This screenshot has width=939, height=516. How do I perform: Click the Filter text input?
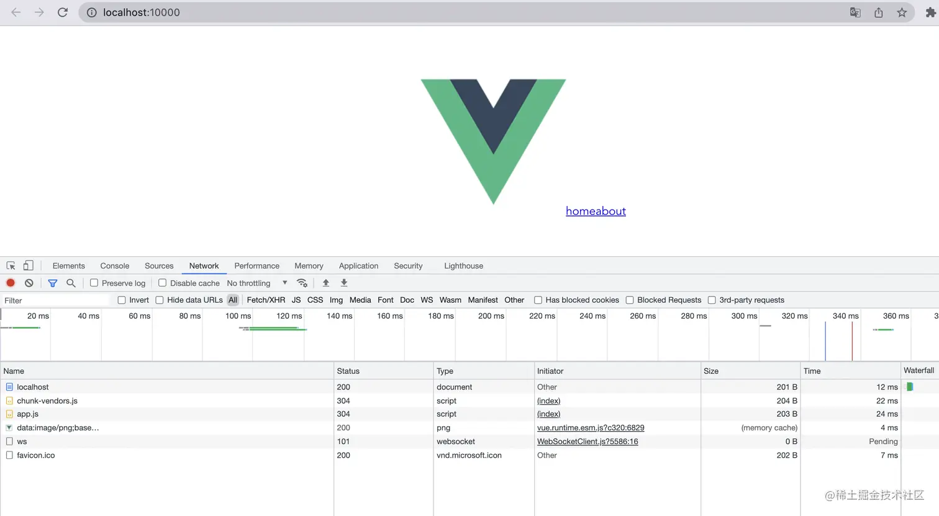[56, 300]
